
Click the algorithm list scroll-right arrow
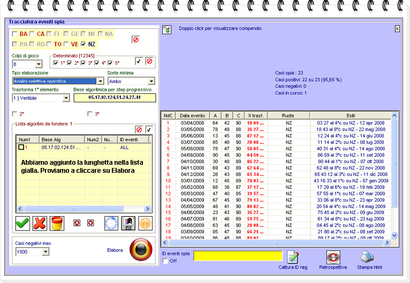pos(148,209)
